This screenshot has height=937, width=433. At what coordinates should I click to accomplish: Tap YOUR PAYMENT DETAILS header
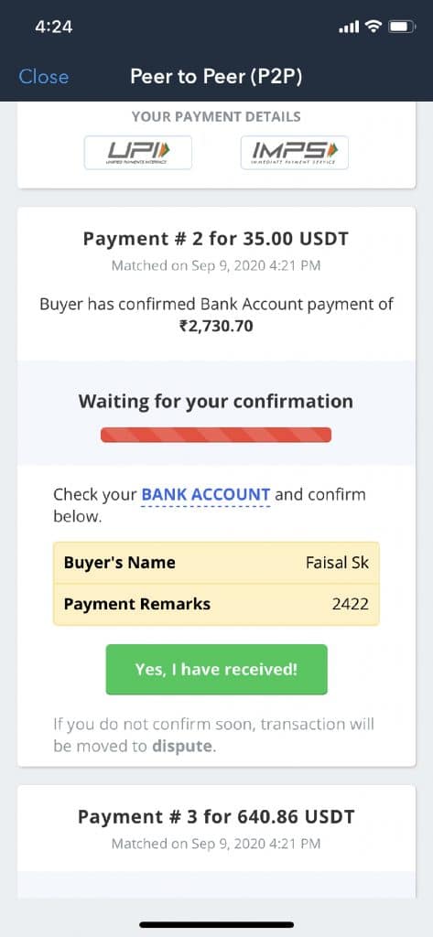[216, 116]
